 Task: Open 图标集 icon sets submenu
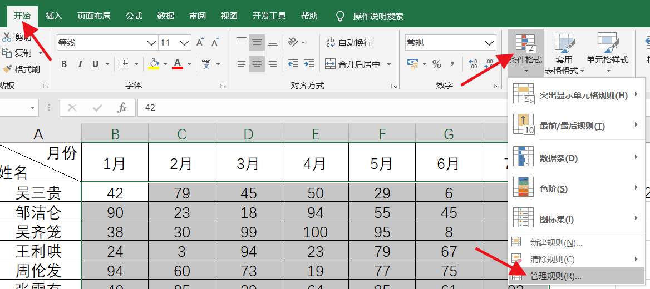pos(577,219)
